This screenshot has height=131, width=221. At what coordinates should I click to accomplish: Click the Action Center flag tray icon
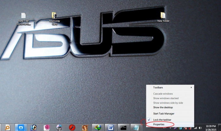click(185, 128)
